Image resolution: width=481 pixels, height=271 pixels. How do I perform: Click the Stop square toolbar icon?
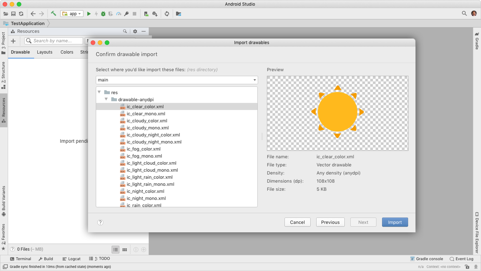(x=135, y=14)
